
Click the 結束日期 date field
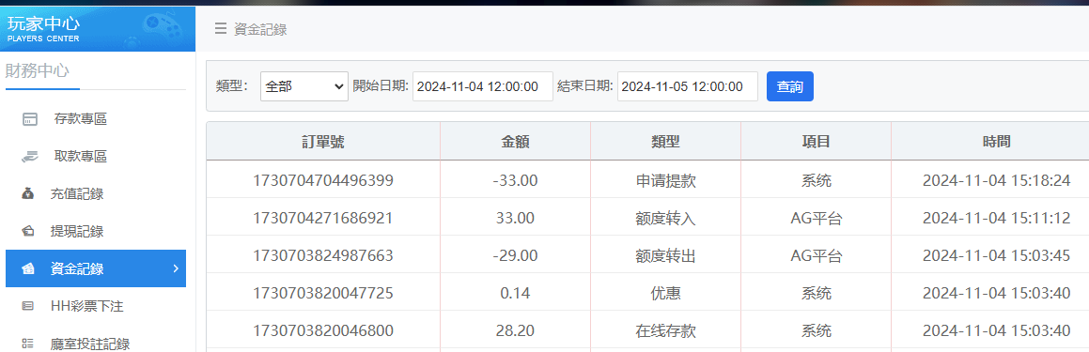point(688,86)
